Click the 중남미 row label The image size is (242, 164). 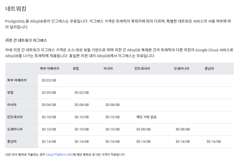[12, 141]
